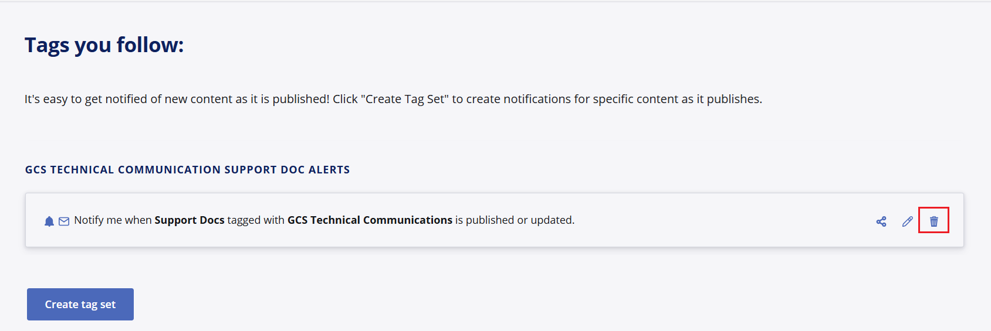Edit the tag set with pencil icon
Image resolution: width=991 pixels, height=331 pixels.
tap(908, 221)
